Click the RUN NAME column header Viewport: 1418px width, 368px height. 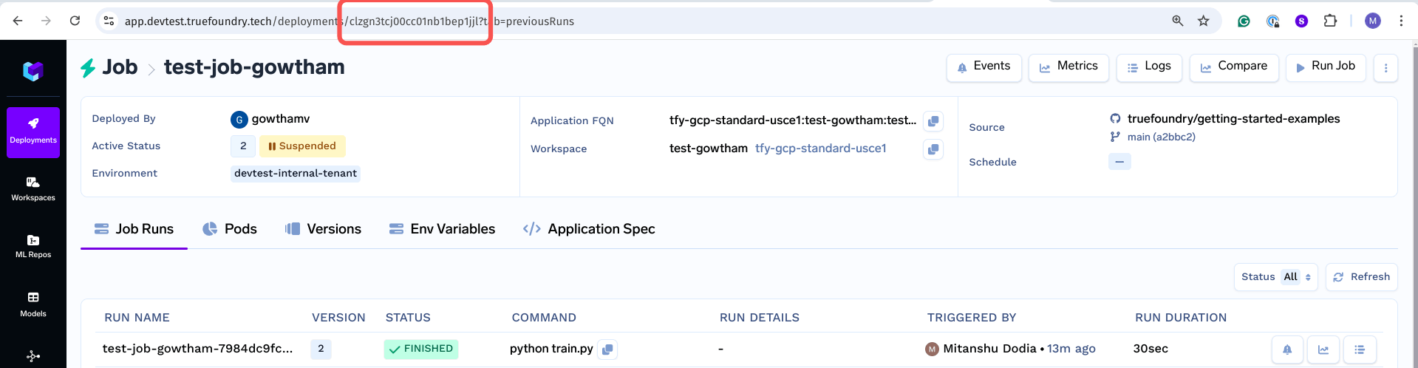(x=137, y=318)
